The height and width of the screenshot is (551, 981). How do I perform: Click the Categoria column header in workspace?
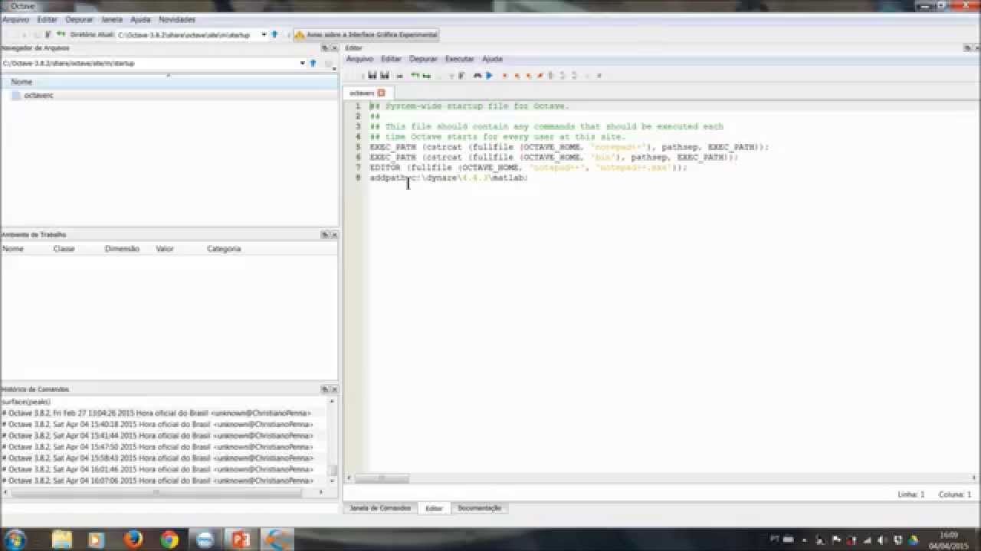pos(224,249)
